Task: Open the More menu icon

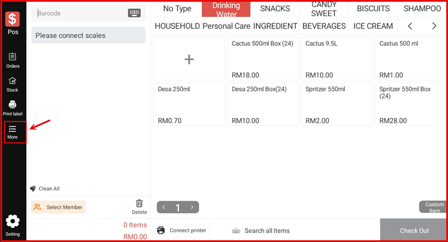Action: tap(13, 131)
